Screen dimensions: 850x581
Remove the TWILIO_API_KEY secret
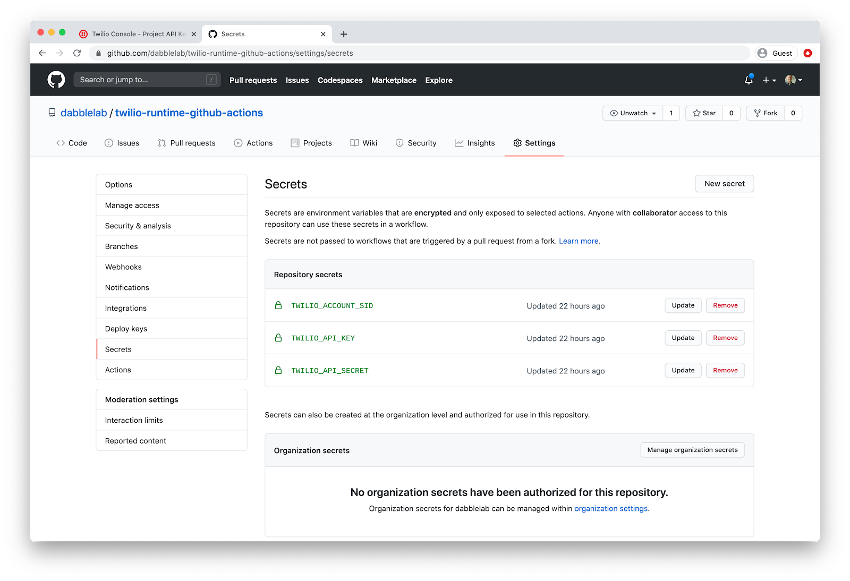(725, 338)
